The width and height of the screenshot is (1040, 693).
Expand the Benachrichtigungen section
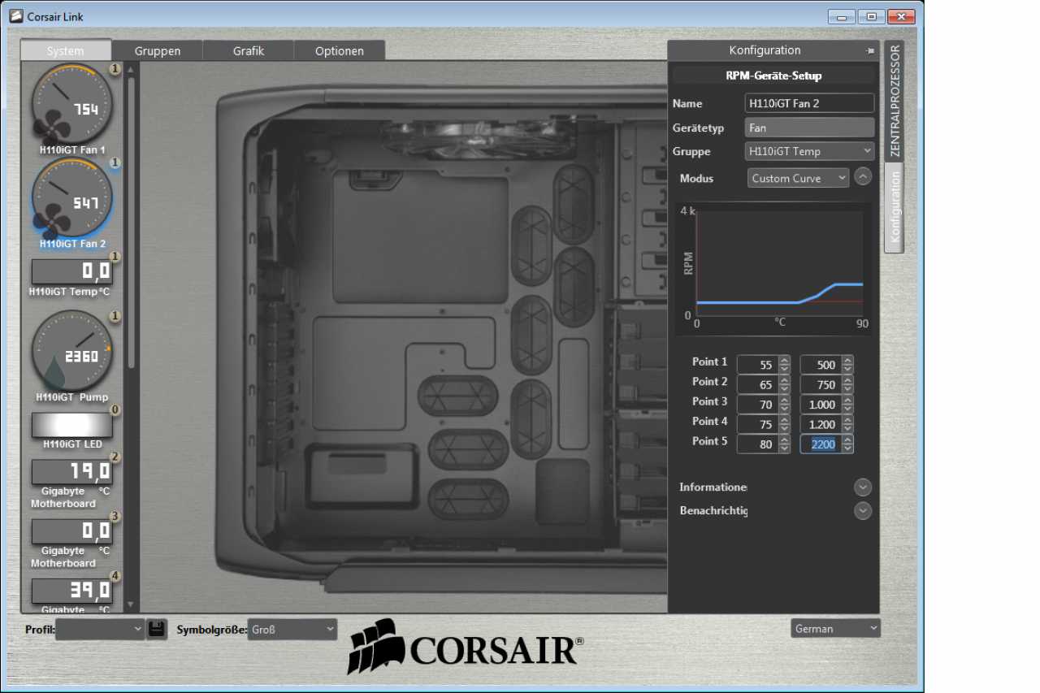point(863,510)
